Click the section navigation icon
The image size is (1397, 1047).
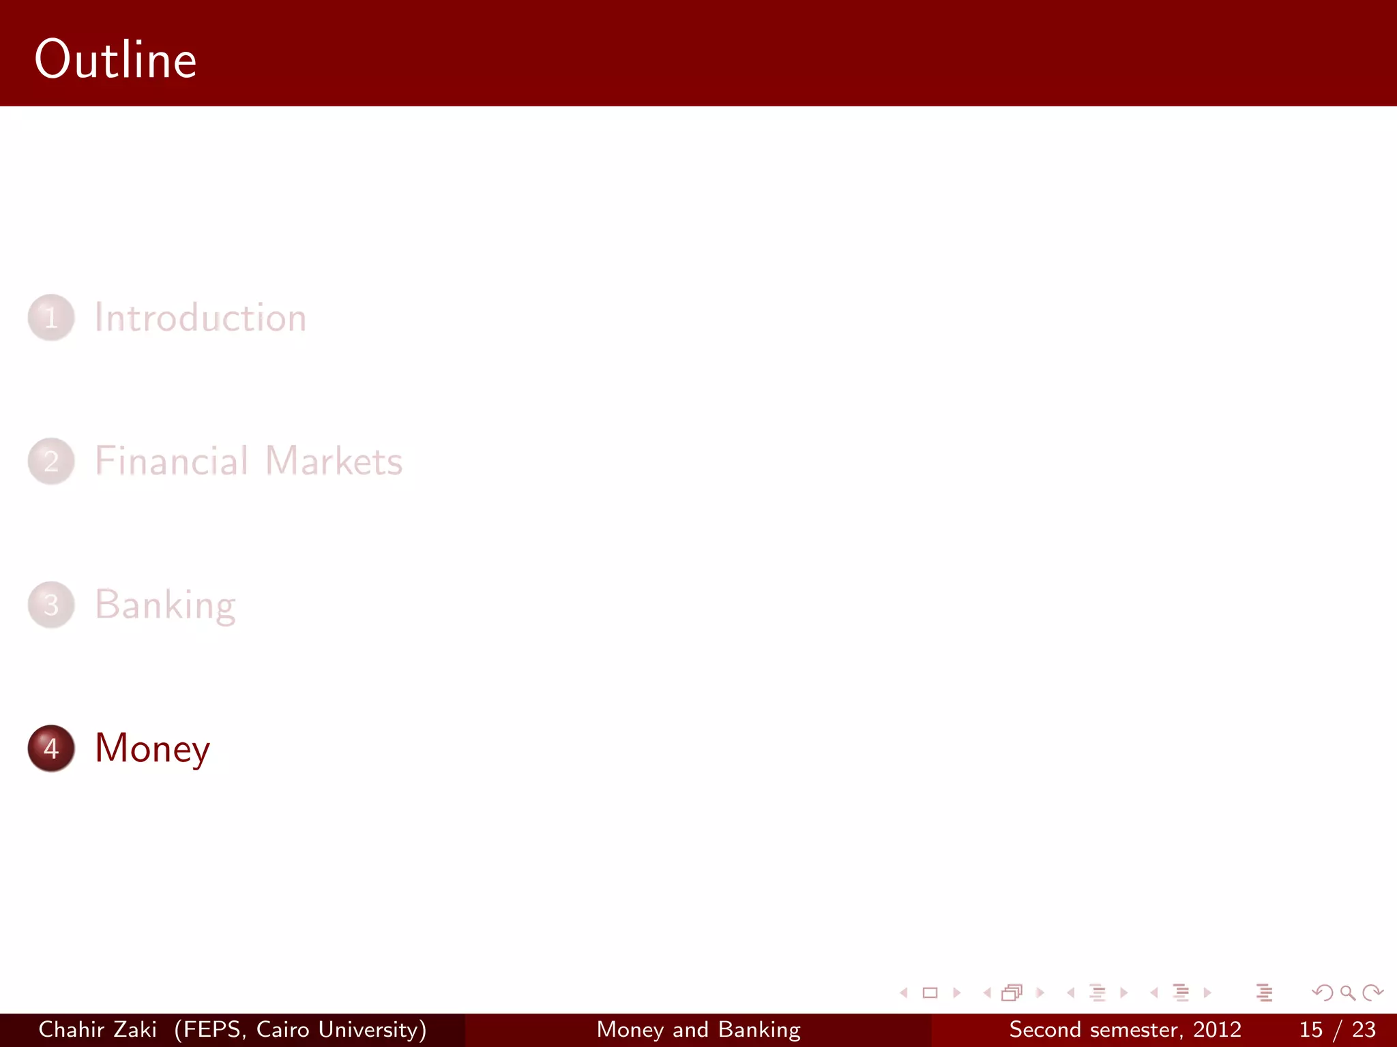[x=1181, y=993]
